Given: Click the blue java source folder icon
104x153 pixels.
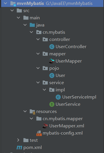Looking at the screenshot, I should [x=32, y=25].
